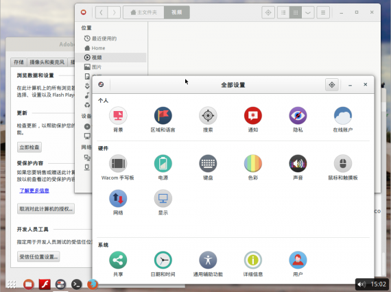
Task: Open 在线账户 online accounts
Action: click(343, 116)
